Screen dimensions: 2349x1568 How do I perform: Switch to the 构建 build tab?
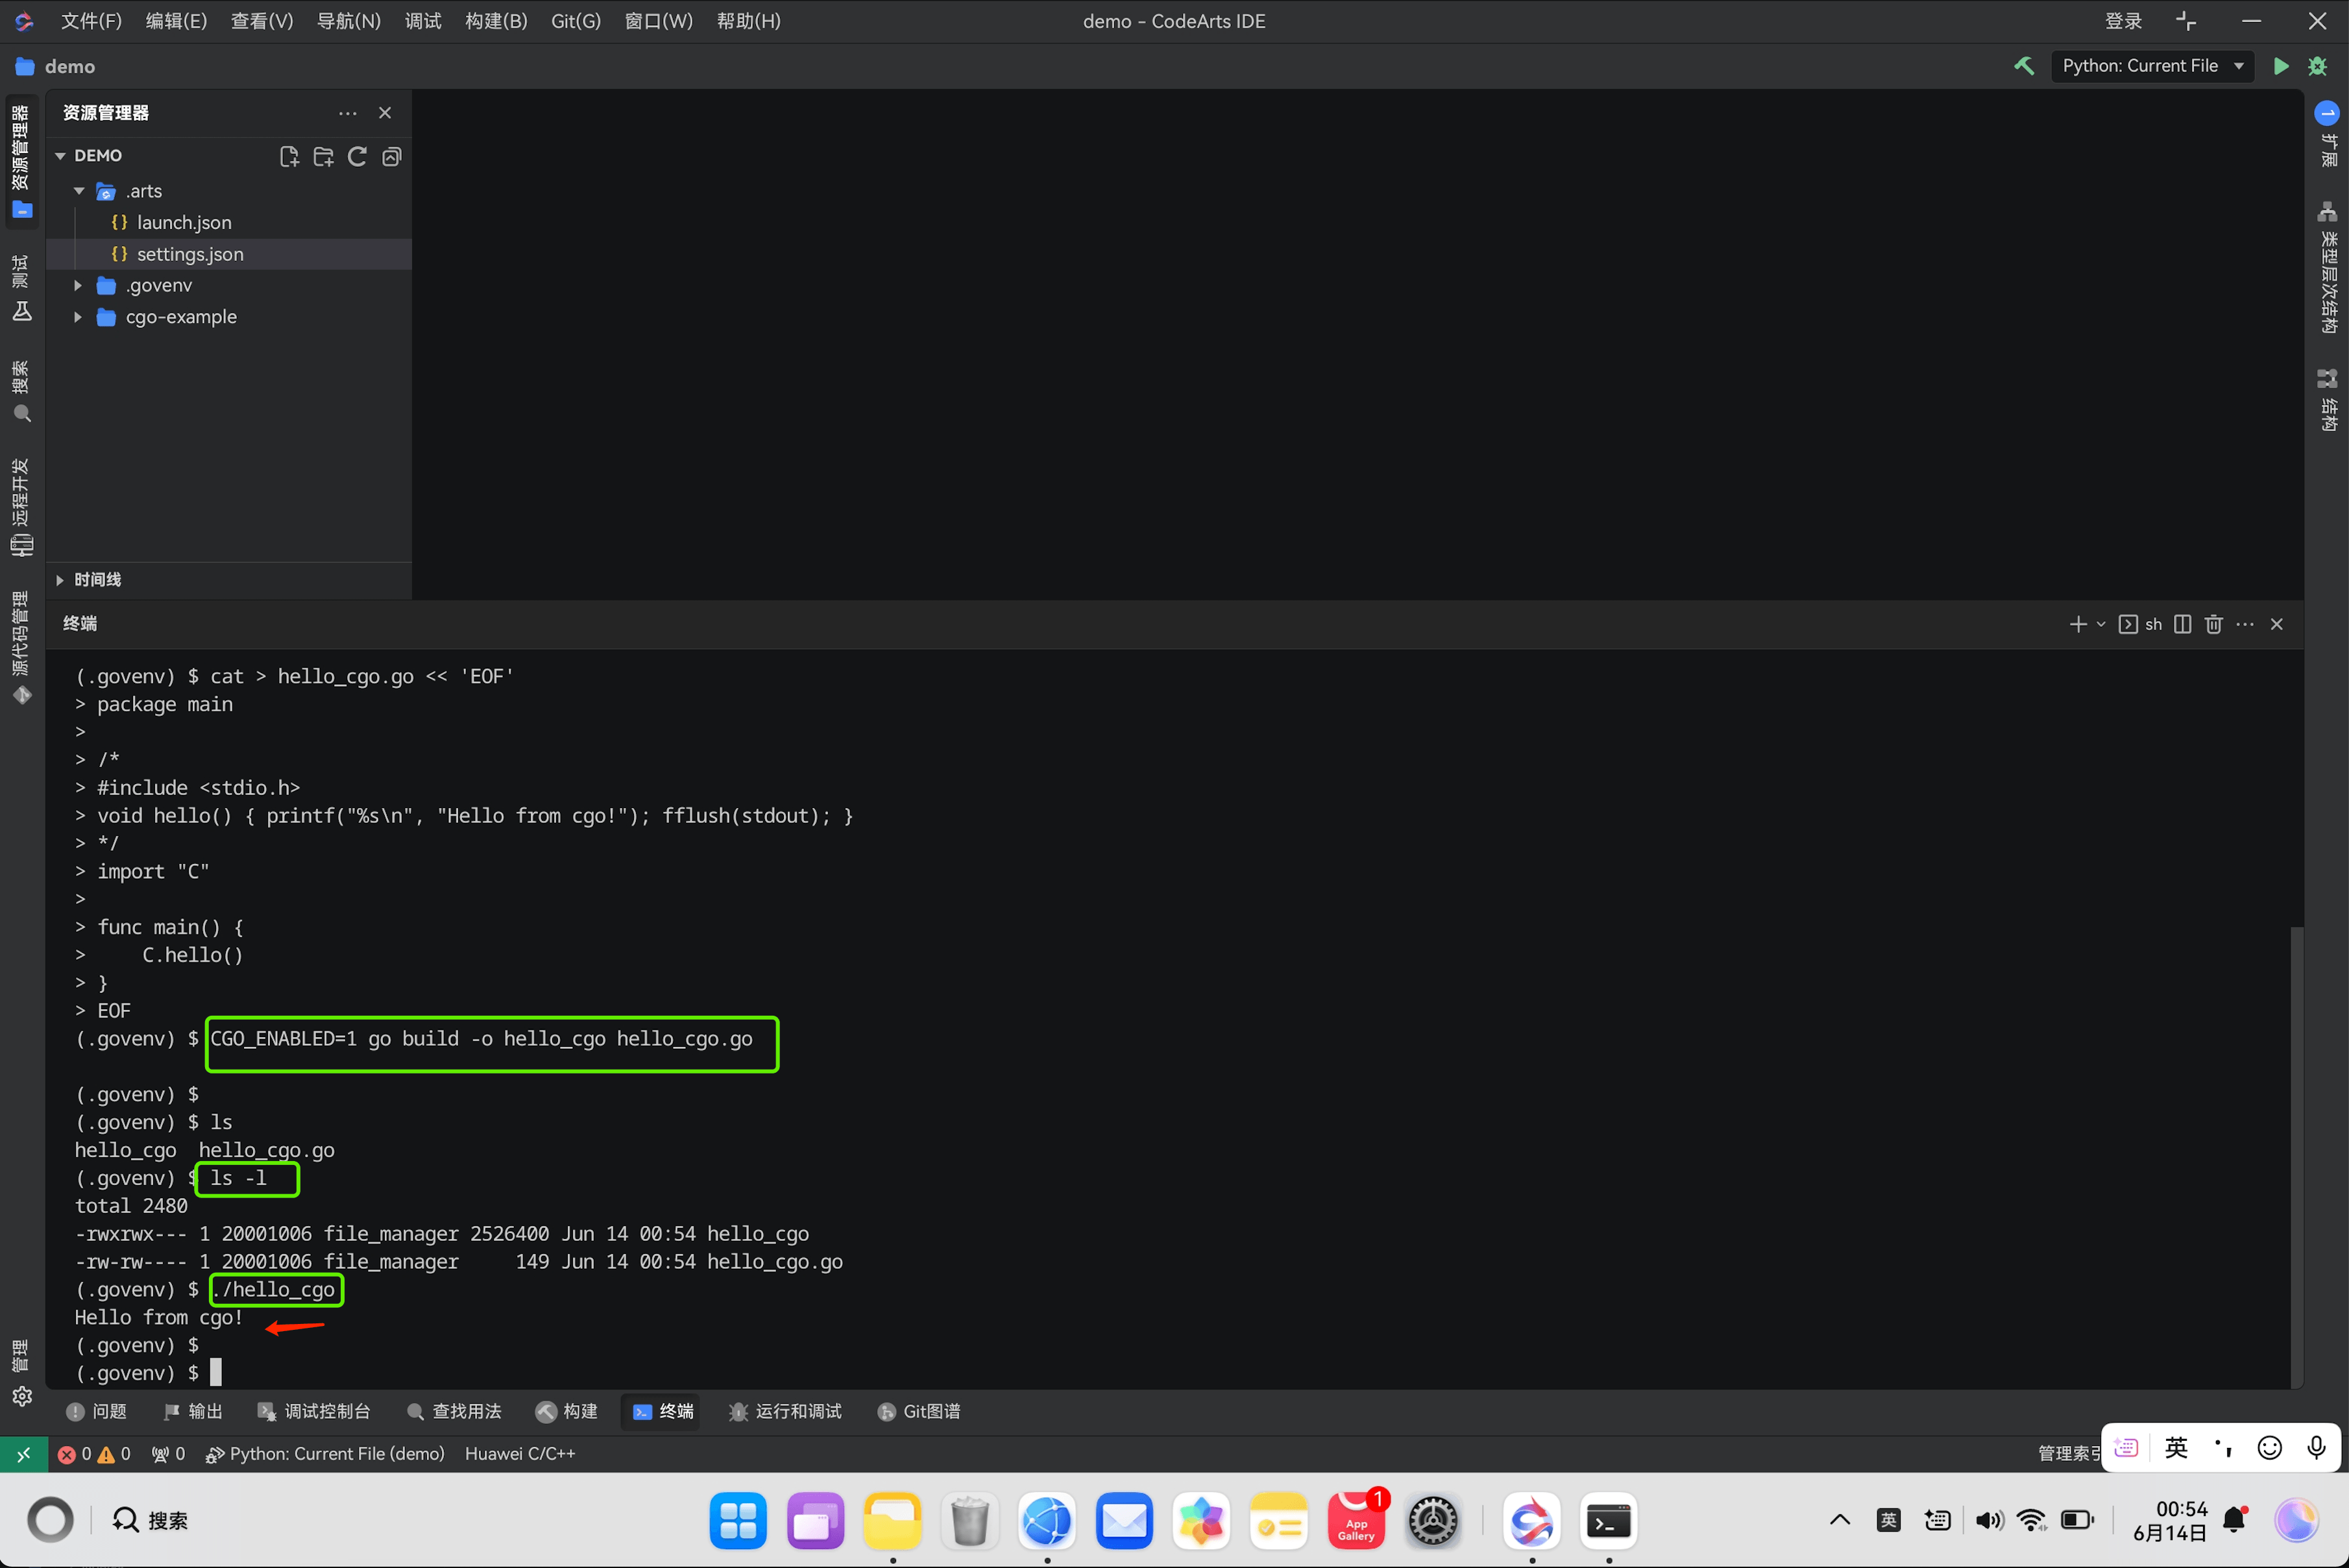[566, 1411]
